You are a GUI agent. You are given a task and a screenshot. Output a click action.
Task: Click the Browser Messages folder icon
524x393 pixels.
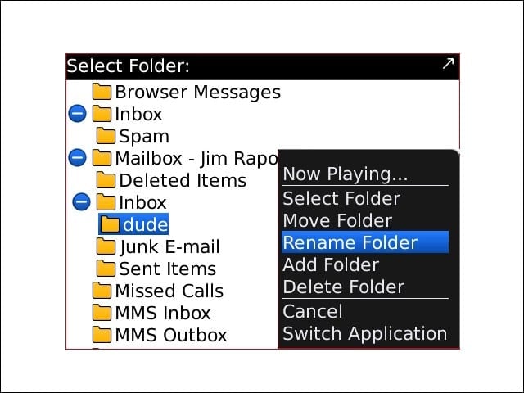[x=102, y=92]
